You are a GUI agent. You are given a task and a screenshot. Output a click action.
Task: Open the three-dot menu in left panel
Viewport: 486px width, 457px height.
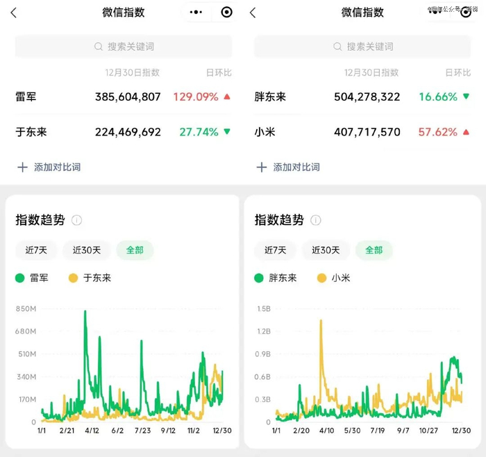tap(196, 12)
